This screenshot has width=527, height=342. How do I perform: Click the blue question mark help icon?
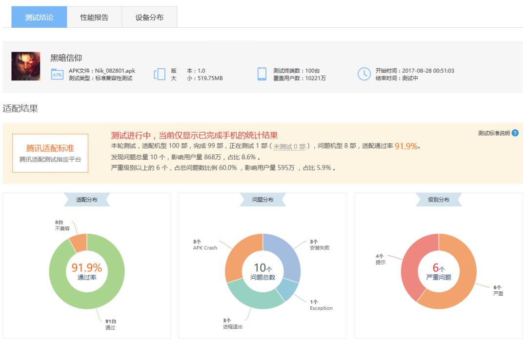point(515,133)
